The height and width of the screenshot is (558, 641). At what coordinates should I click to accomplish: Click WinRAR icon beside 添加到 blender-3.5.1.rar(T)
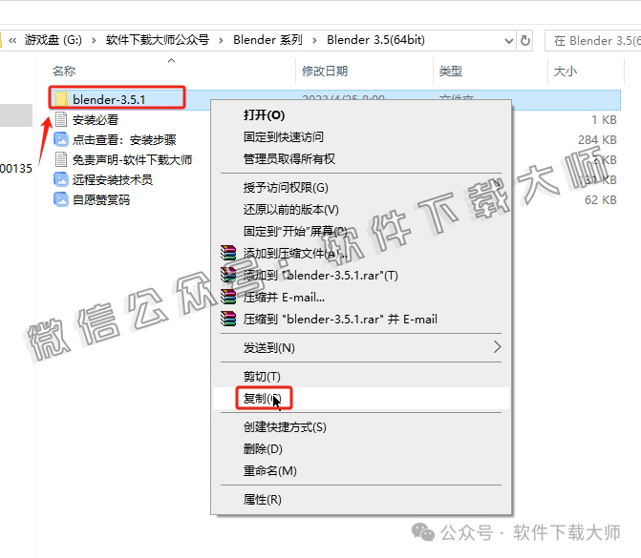click(228, 275)
